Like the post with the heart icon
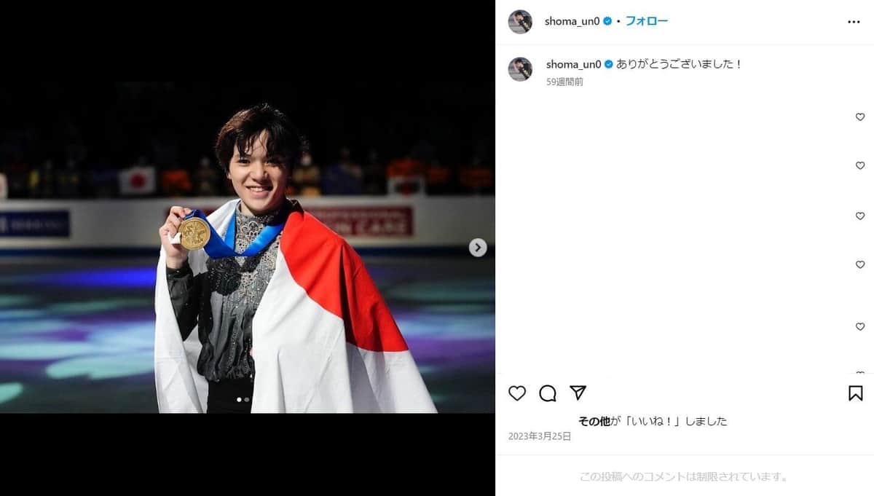The width and height of the screenshot is (874, 496). click(517, 393)
